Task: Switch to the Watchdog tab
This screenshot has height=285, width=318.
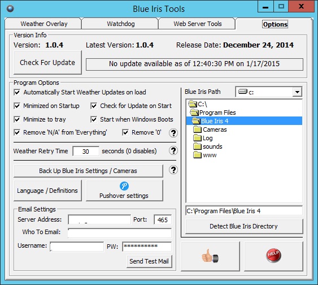Action: coord(121,24)
